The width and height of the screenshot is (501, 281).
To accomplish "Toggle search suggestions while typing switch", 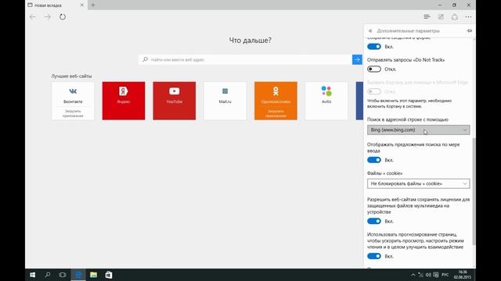I will (x=374, y=160).
